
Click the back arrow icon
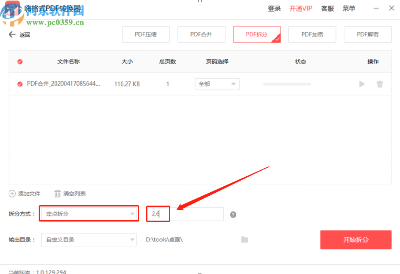(x=12, y=34)
